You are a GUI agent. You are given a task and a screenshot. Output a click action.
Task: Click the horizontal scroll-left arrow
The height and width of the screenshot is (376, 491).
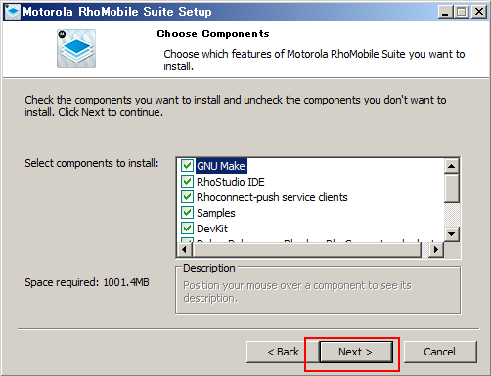tap(185, 250)
